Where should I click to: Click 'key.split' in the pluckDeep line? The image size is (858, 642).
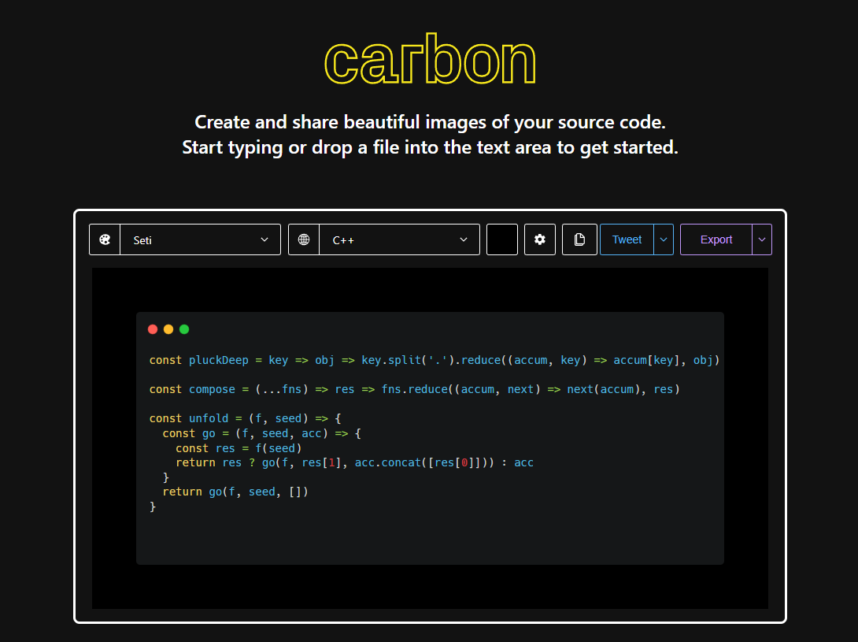point(391,360)
